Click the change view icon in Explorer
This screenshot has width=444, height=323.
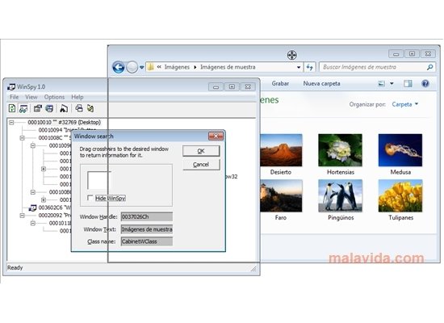pos(382,84)
